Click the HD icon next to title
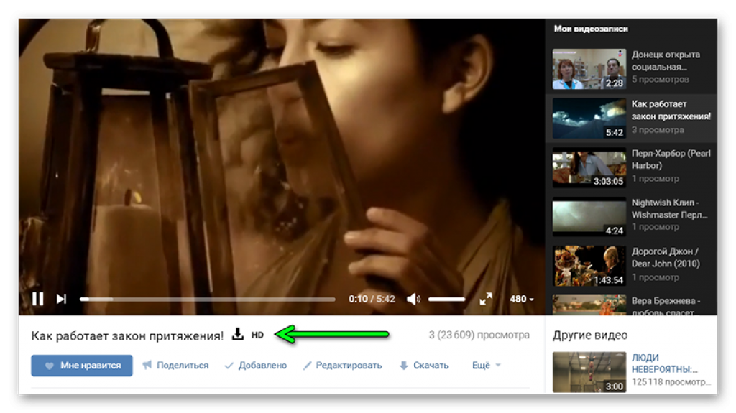736x413 pixels. coord(257,335)
